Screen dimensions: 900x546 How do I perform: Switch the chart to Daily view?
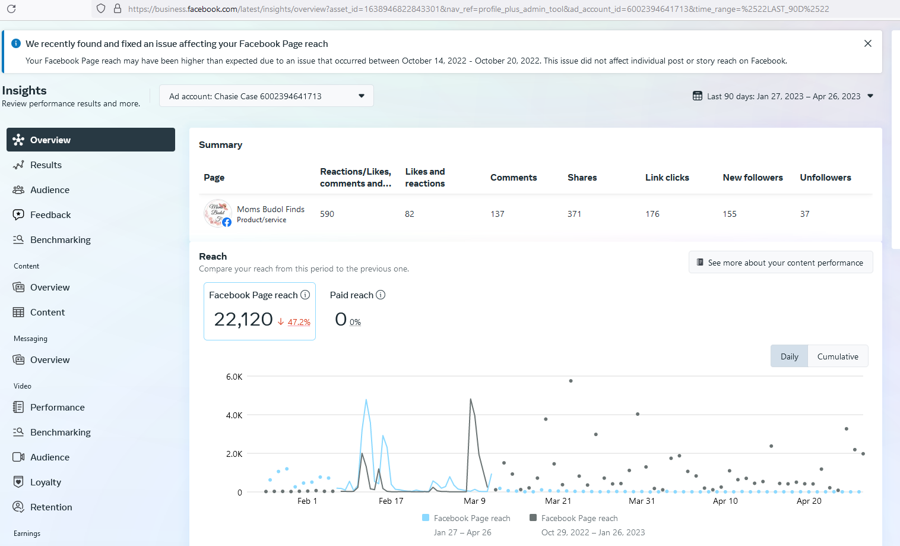(789, 356)
